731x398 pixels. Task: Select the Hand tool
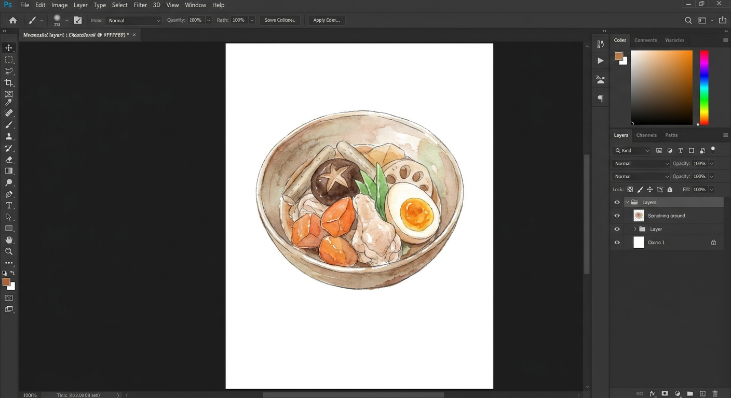[x=9, y=240]
